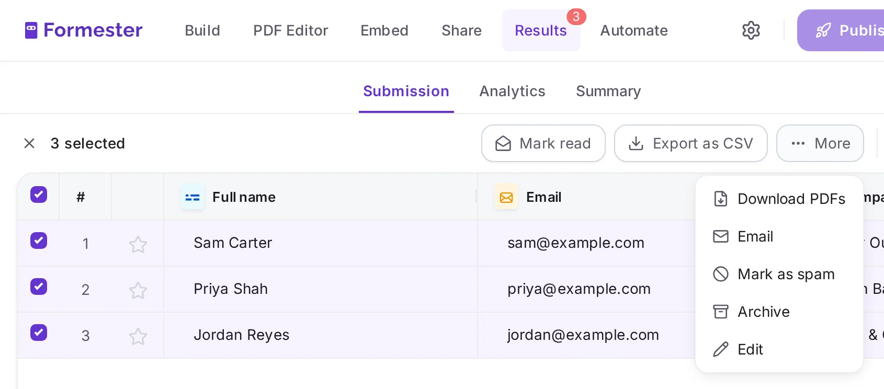Screen dimensions: 884x389
Task: Go to the Embed tab
Action: coord(384,30)
